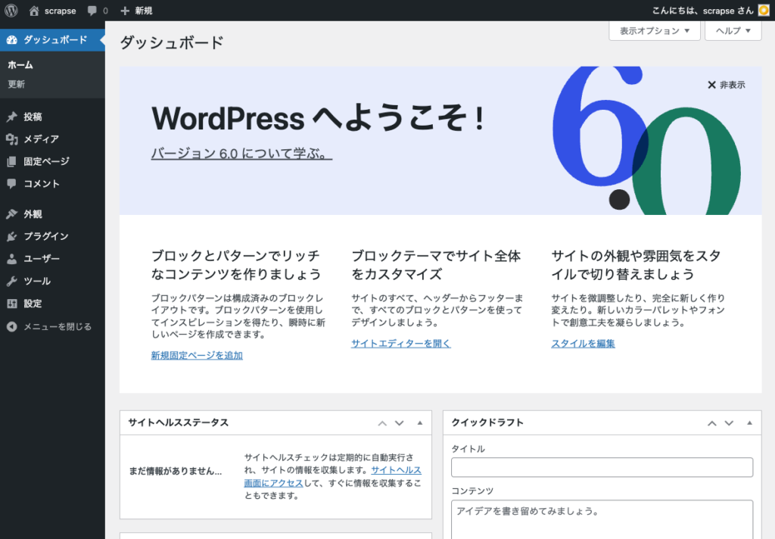Move クイックドラフト widget down

(729, 423)
